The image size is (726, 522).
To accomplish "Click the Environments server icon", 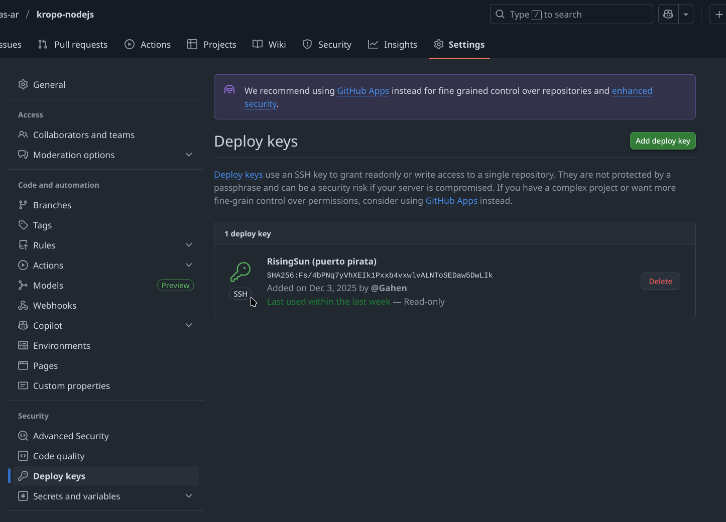I will coord(23,345).
